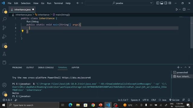Open editor More Actions ellipsis
This screenshot has height=108, width=193.
point(189,9)
